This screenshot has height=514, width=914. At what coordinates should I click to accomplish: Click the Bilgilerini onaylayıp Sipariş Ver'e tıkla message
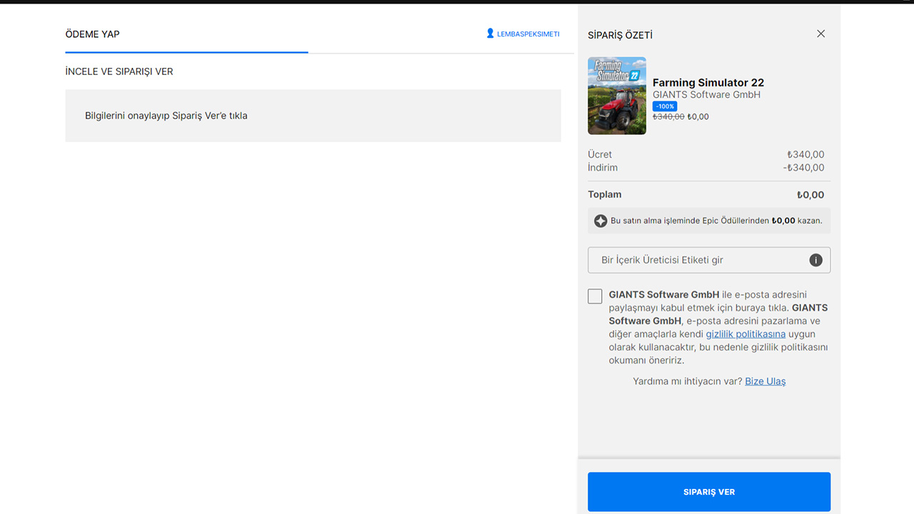click(166, 116)
